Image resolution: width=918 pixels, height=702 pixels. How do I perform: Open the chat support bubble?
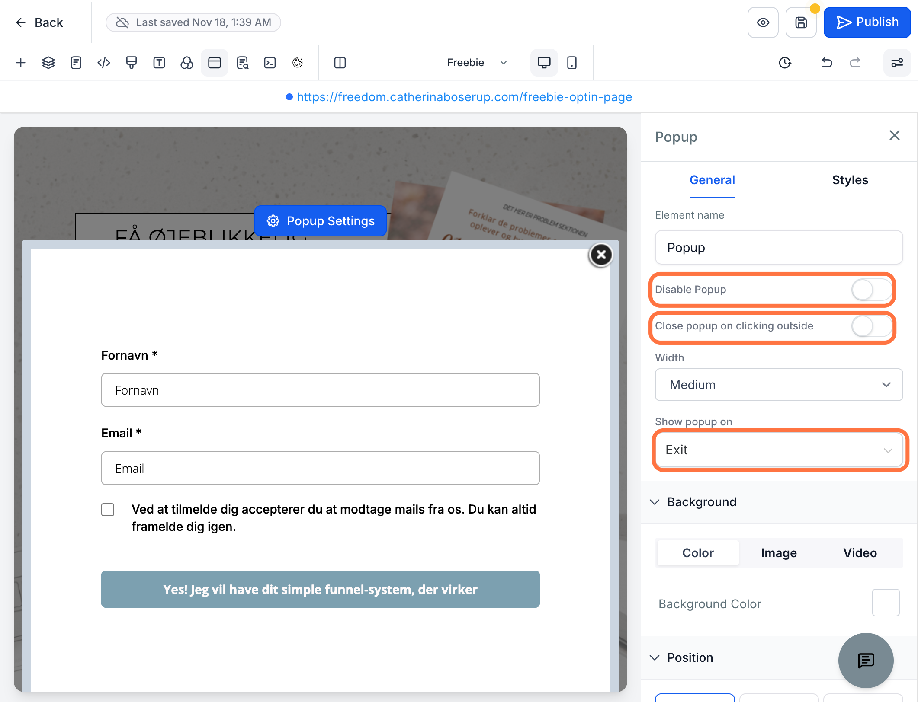point(866,661)
